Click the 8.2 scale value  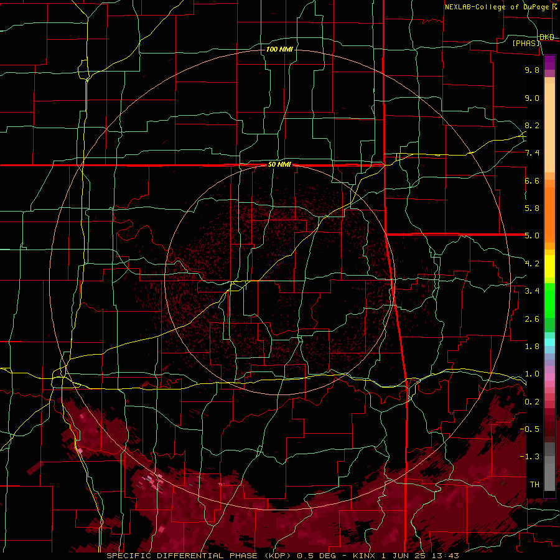pyautogui.click(x=532, y=125)
